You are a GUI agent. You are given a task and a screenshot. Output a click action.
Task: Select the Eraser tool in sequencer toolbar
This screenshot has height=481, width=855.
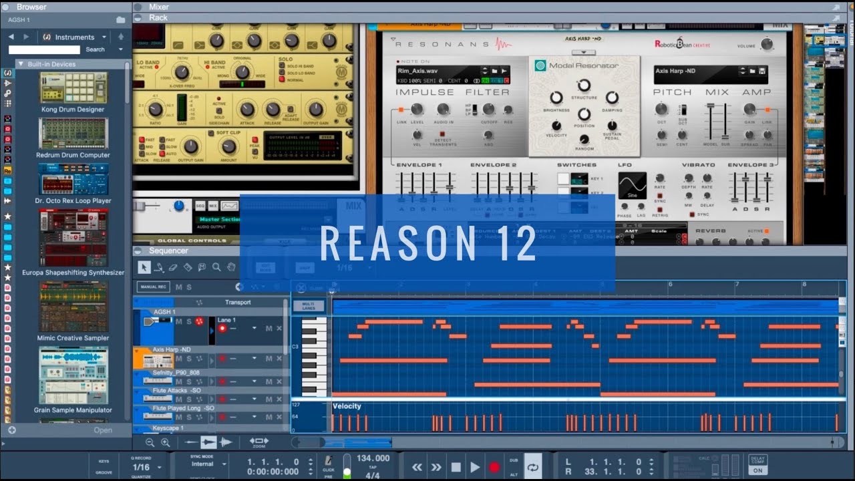coord(173,267)
